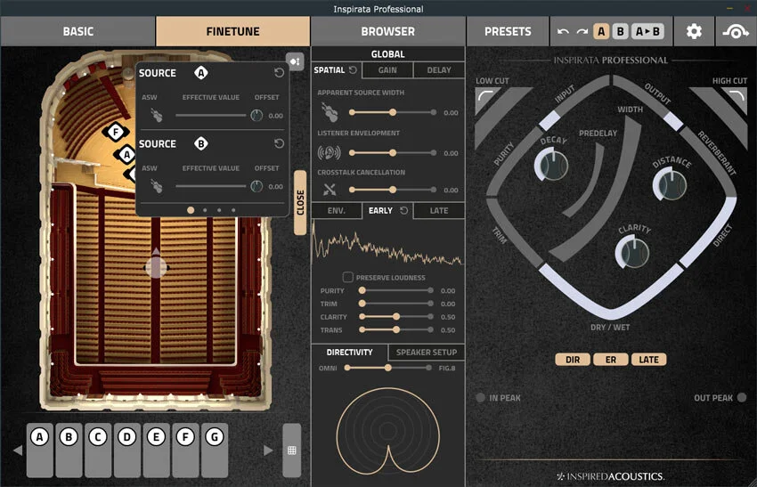Select preset slot B

621,31
